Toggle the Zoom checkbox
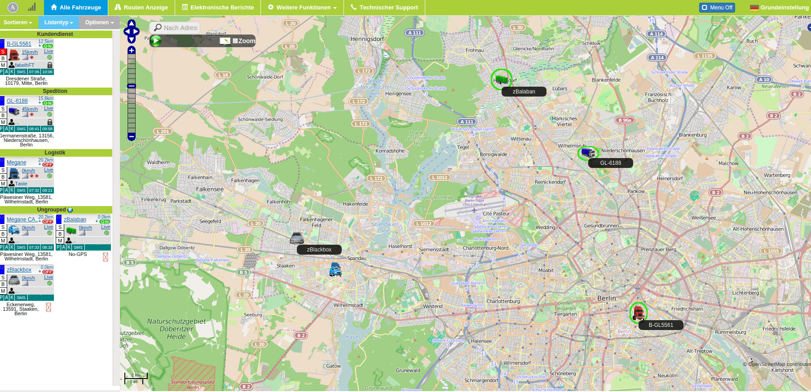The width and height of the screenshot is (811, 392). [x=235, y=41]
